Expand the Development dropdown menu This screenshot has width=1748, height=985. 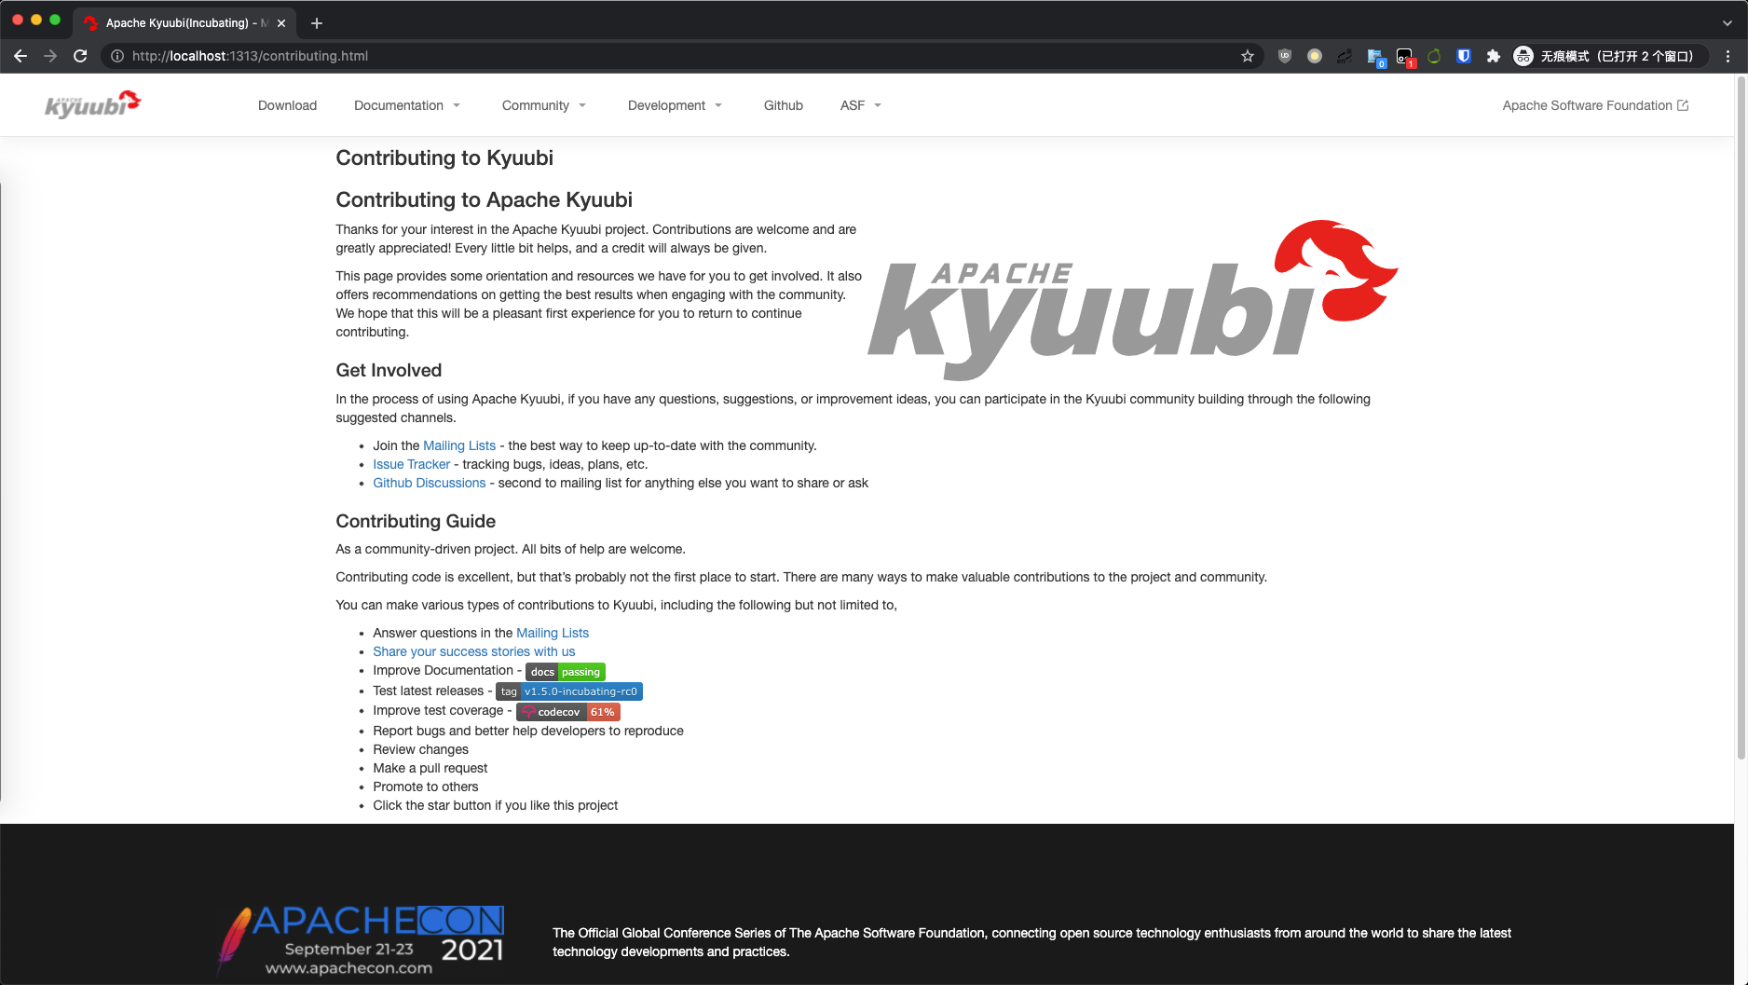(x=676, y=105)
